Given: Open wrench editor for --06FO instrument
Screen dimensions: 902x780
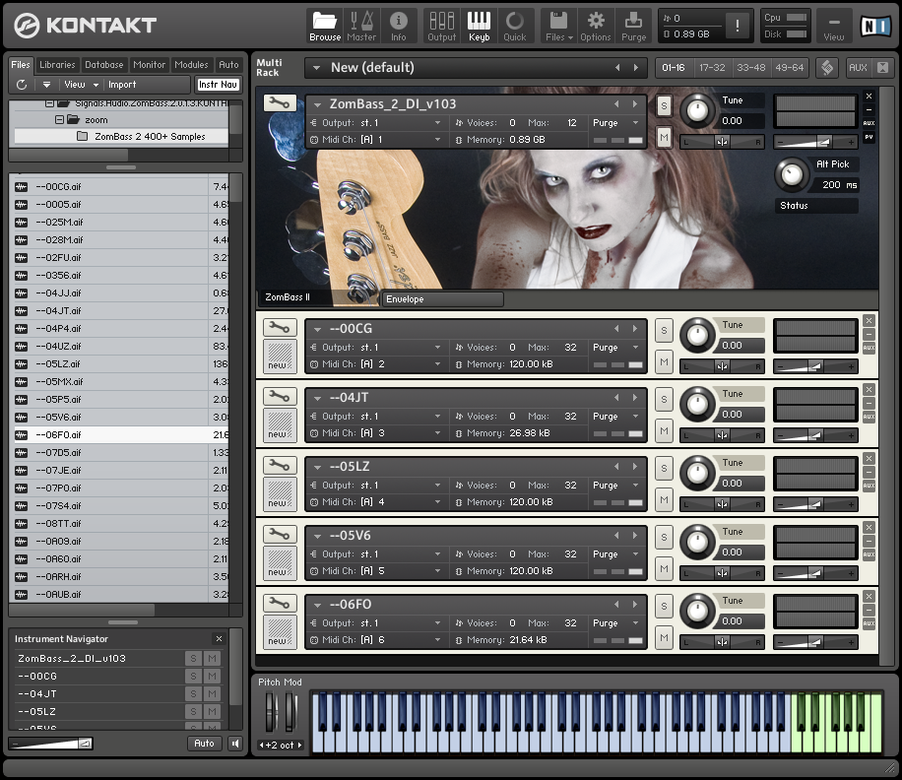Looking at the screenshot, I should 280,604.
